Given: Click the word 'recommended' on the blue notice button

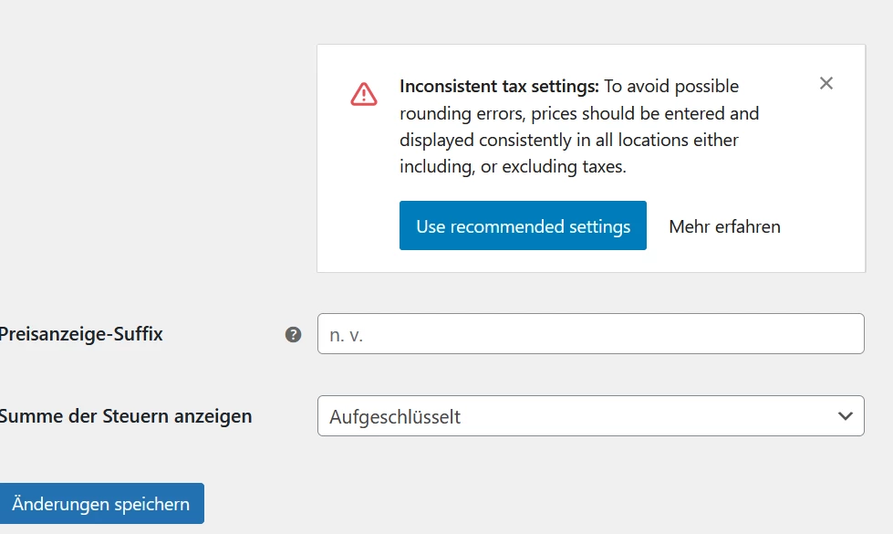Looking at the screenshot, I should point(507,226).
